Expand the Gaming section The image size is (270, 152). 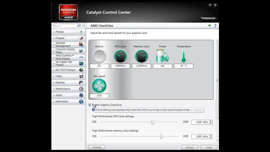point(68,82)
